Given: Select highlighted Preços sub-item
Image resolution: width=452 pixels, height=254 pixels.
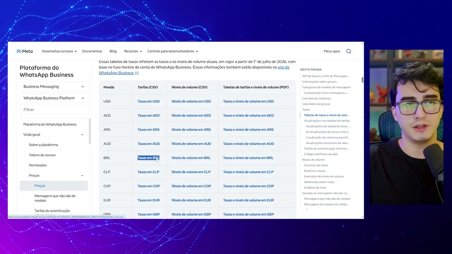Looking at the screenshot, I should tap(54, 186).
